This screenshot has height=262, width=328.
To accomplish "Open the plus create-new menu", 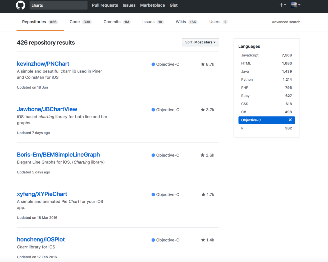I will [x=283, y=5].
